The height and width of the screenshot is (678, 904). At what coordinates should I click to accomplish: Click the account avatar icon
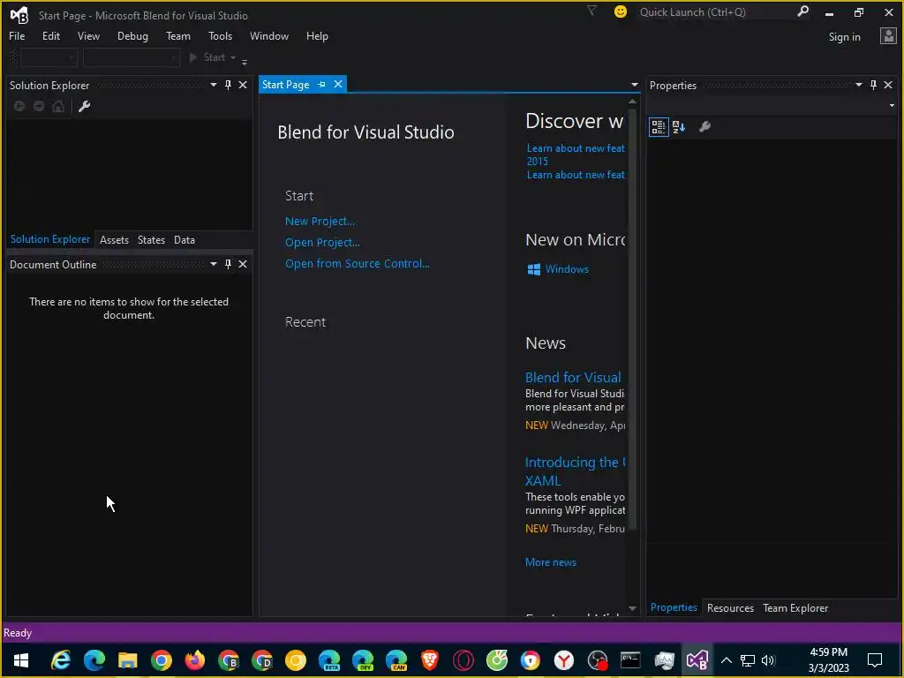point(888,36)
